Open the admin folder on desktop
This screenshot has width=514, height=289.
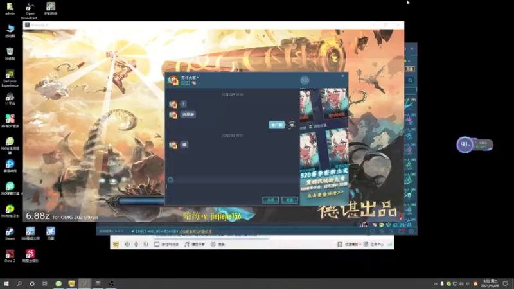[x=10, y=9]
